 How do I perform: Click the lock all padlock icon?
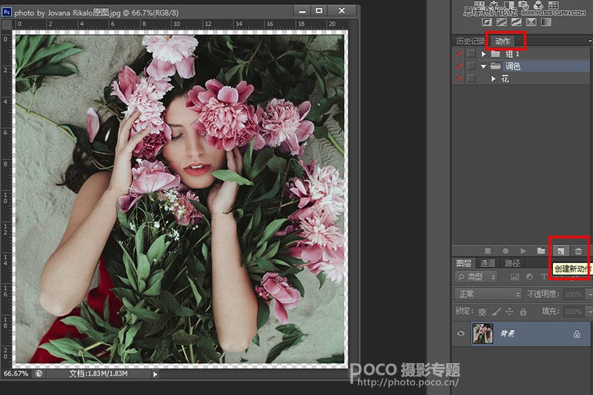click(523, 311)
